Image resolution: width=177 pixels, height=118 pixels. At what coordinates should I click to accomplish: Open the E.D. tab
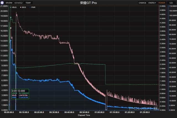(171, 3)
